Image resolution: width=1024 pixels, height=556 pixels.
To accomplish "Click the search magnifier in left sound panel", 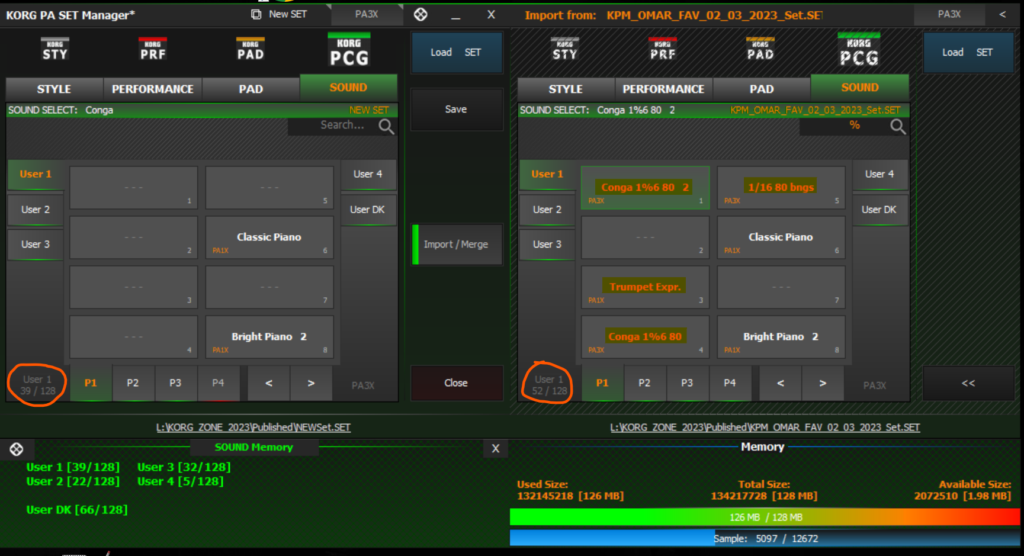I will click(x=386, y=126).
